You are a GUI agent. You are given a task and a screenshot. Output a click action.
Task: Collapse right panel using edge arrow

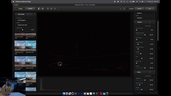pos(159,48)
